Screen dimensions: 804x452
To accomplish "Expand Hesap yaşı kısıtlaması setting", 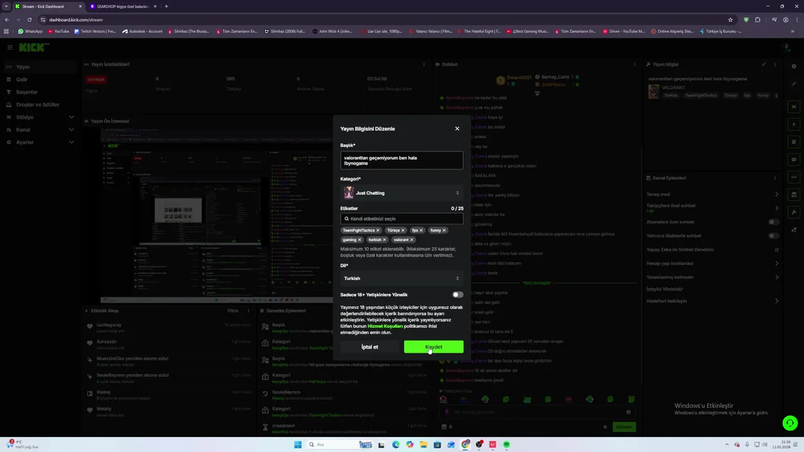I will [712, 263].
